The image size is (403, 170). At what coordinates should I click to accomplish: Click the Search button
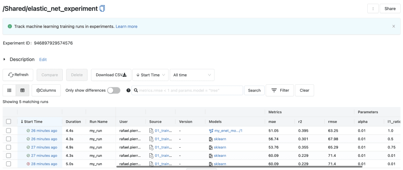tap(254, 90)
